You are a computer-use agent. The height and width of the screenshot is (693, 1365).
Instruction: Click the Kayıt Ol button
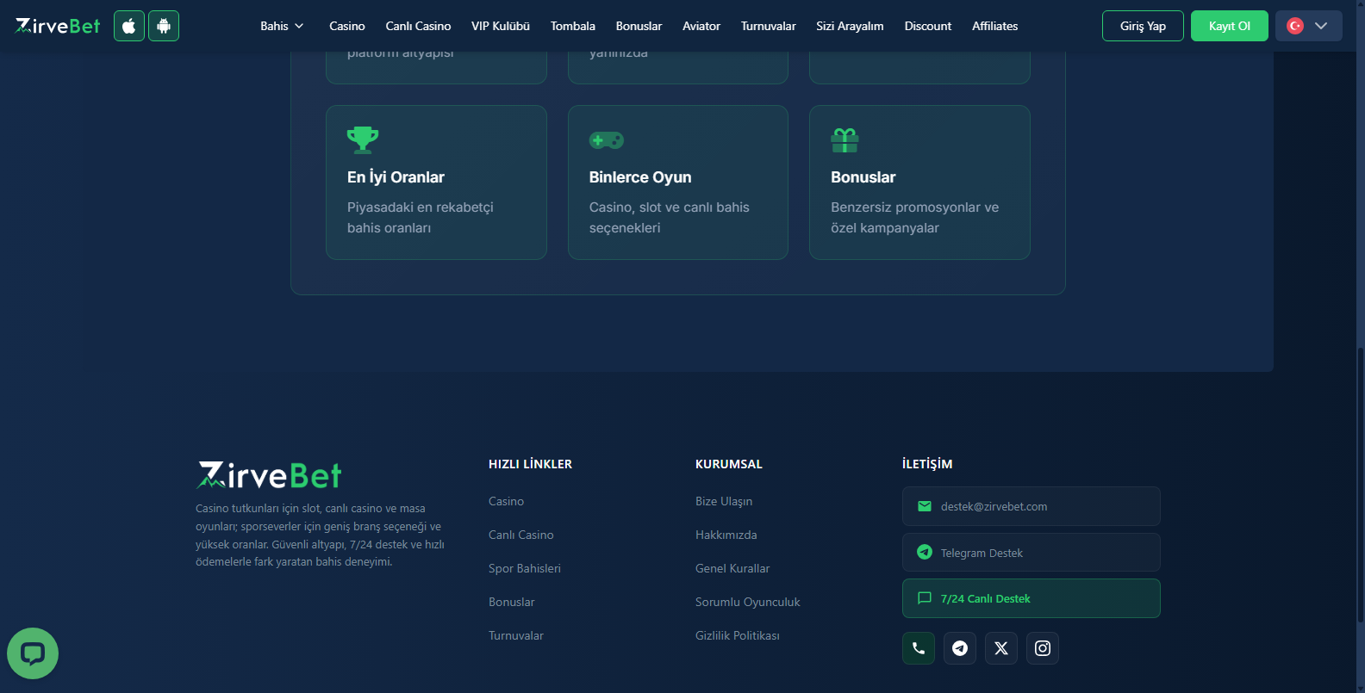[1230, 26]
